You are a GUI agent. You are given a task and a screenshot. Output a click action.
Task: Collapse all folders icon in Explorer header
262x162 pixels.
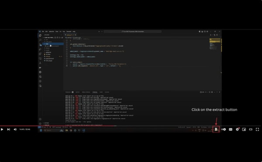coord(62,37)
